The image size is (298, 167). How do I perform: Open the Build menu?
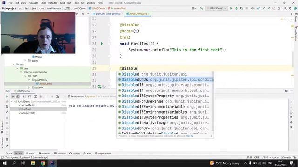[62, 3]
